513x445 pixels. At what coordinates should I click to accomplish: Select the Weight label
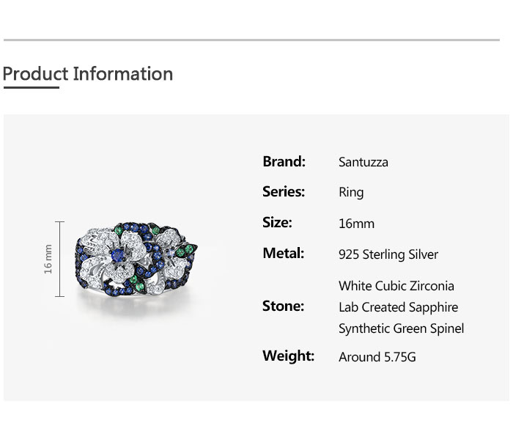pyautogui.click(x=288, y=356)
